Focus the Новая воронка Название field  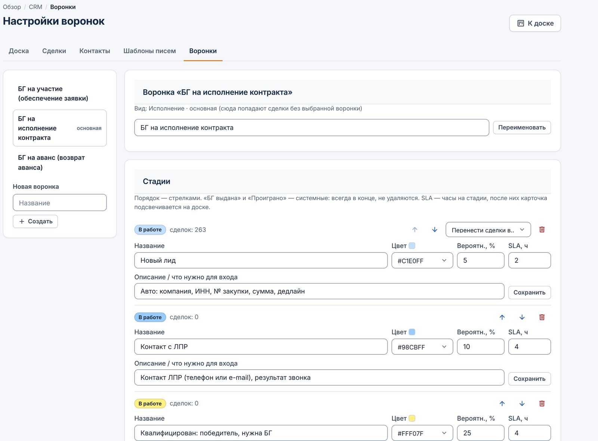60,203
